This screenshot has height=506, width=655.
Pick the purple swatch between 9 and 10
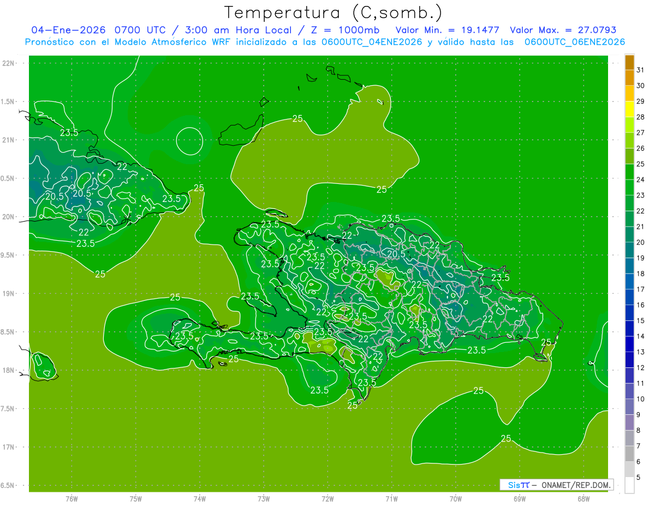click(629, 407)
